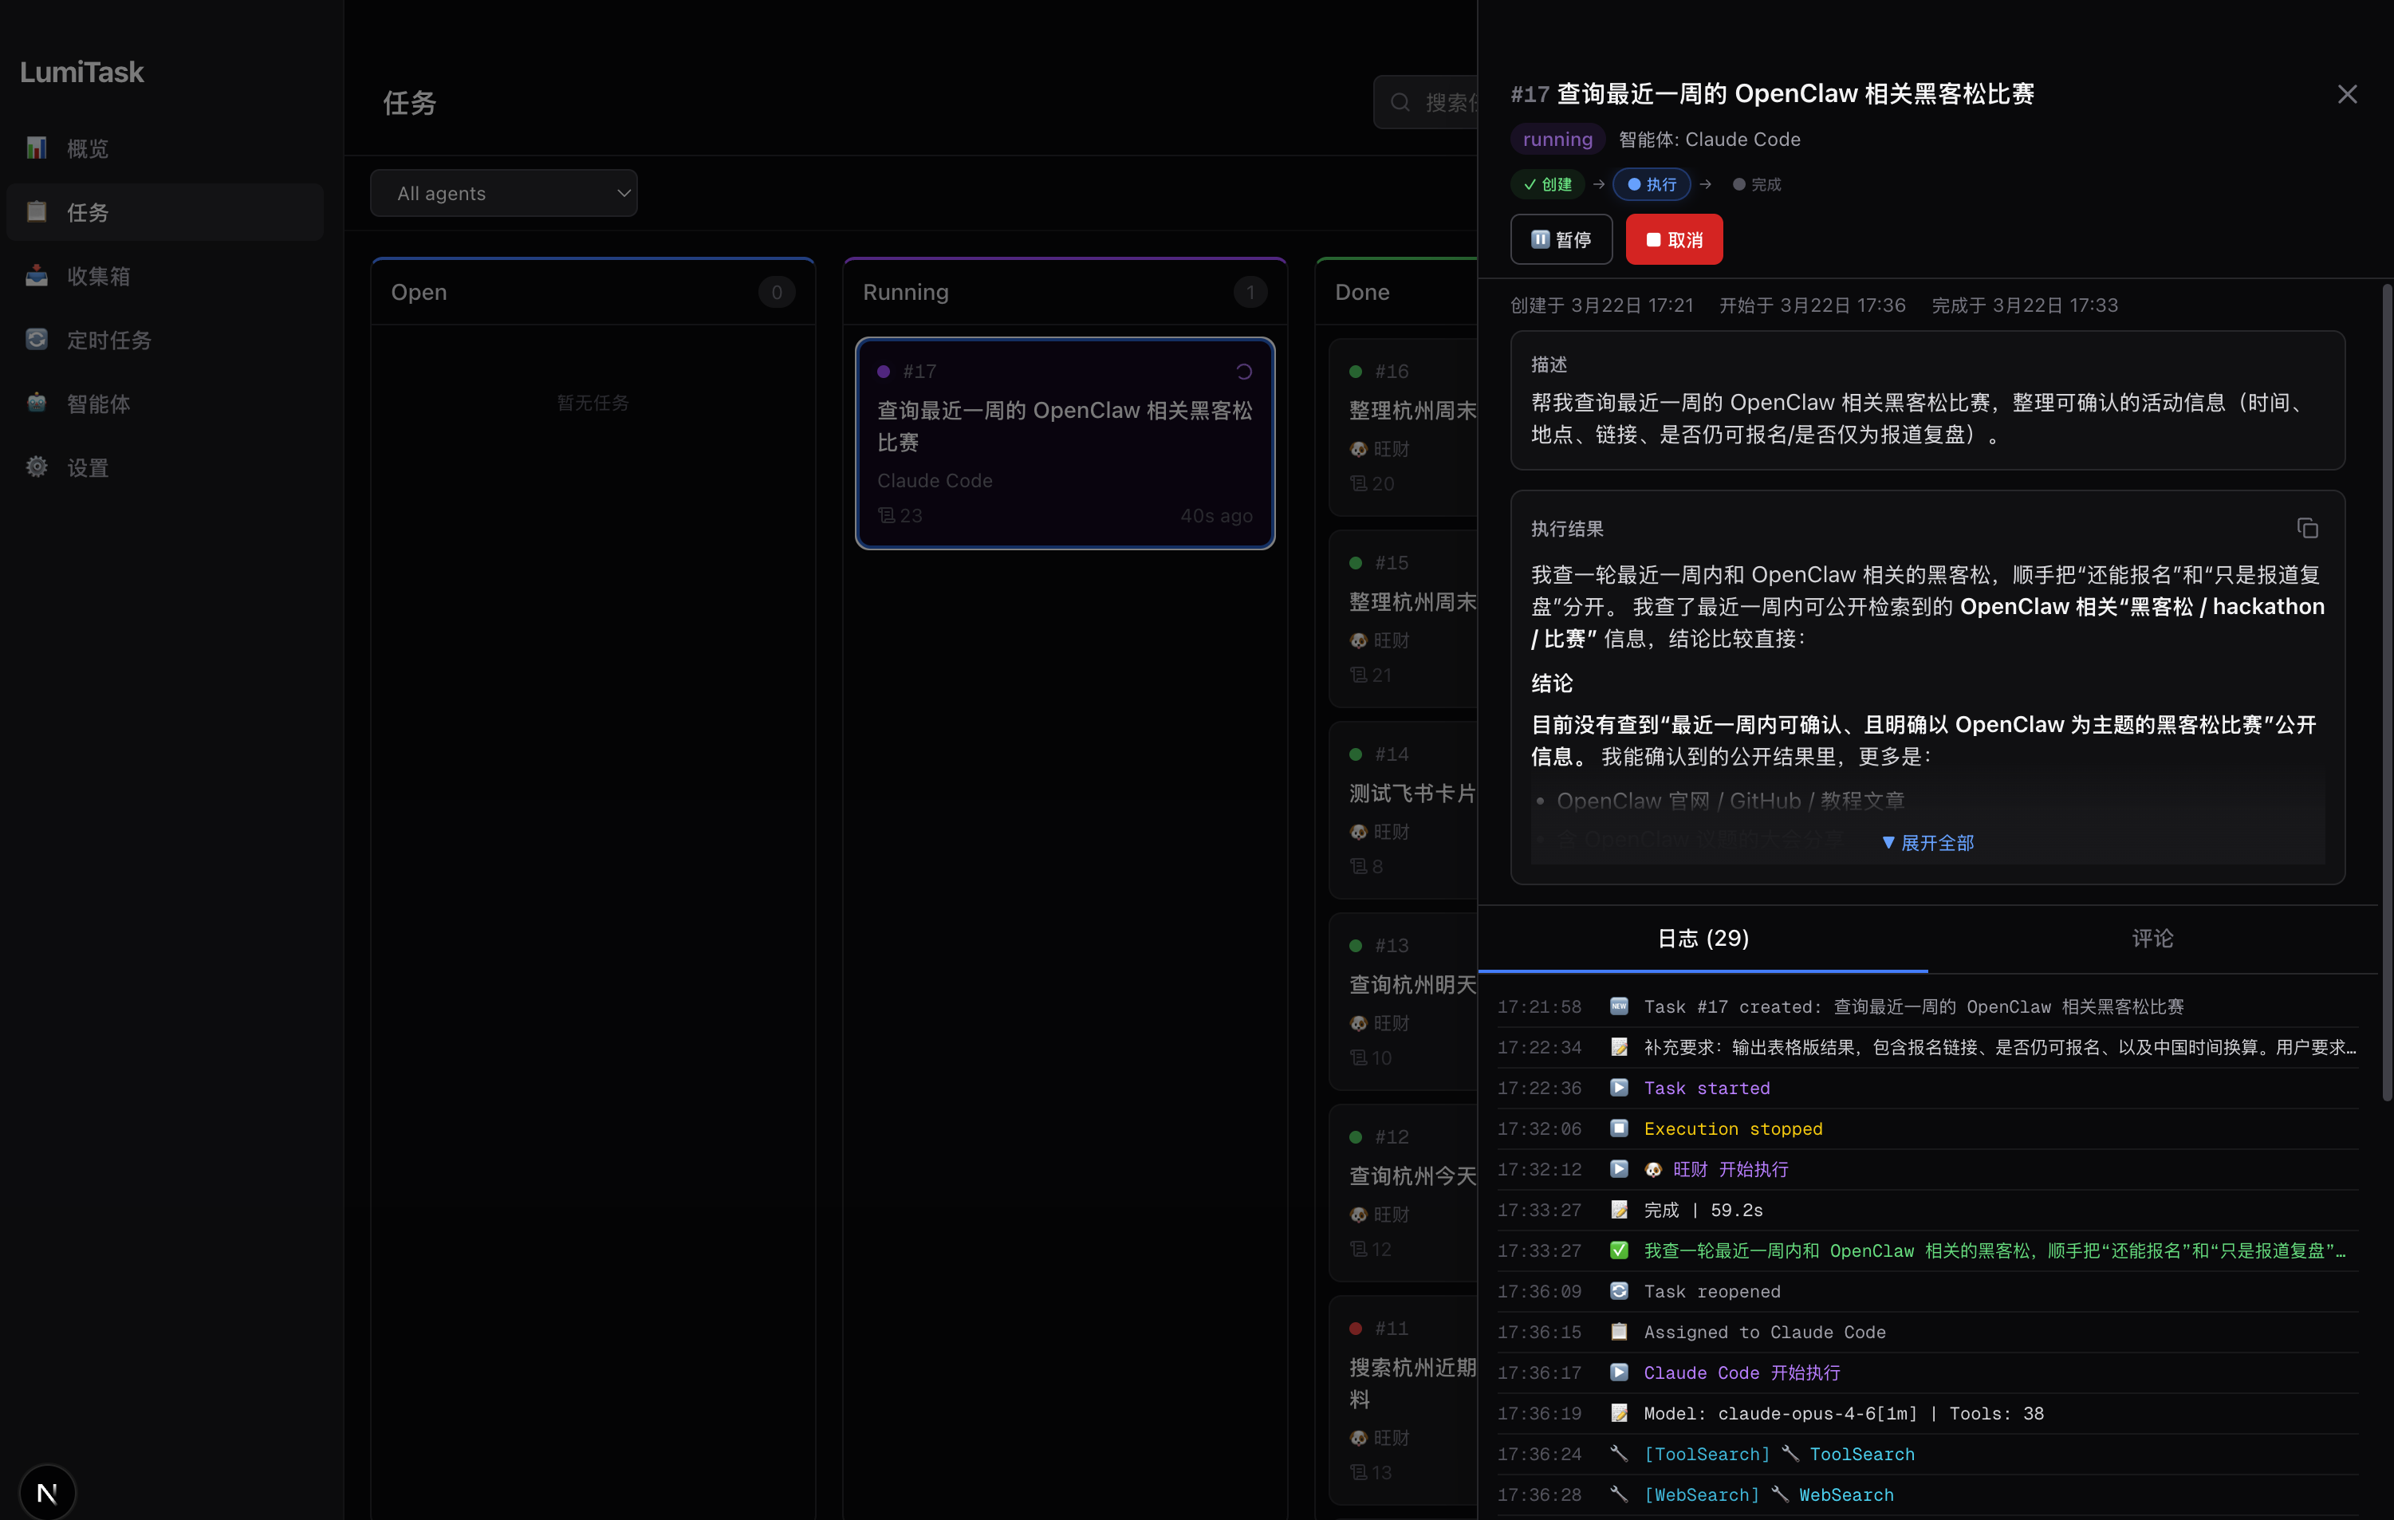Open the 智能体 agents page

pos(165,404)
